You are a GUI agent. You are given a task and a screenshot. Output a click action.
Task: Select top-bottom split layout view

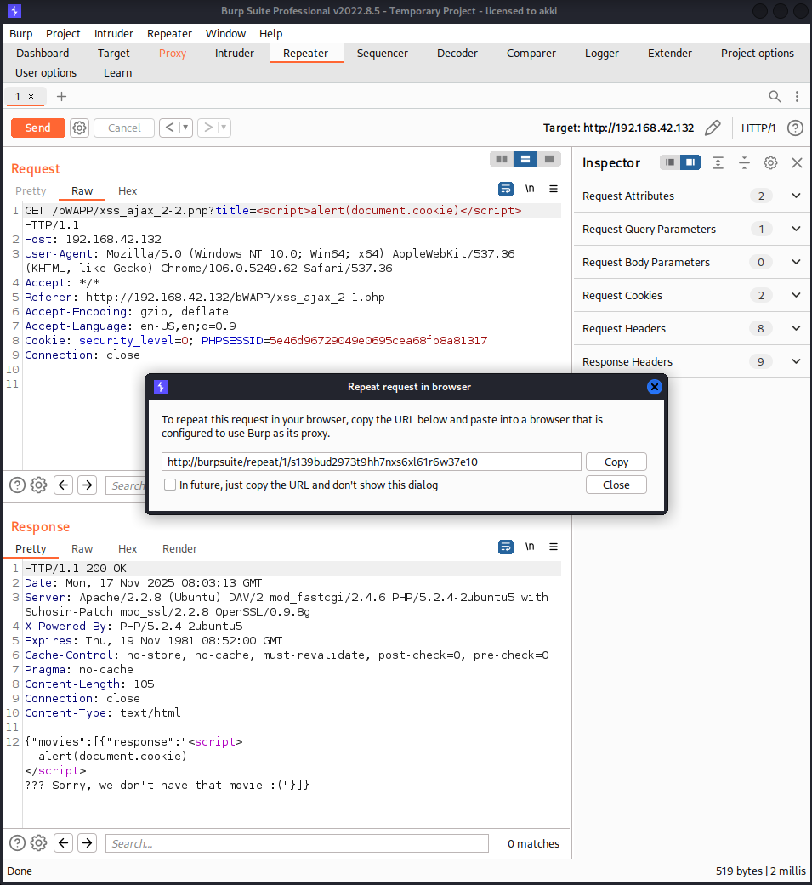pos(525,159)
